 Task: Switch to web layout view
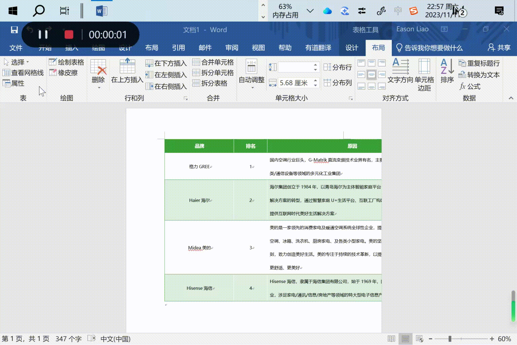pos(420,339)
